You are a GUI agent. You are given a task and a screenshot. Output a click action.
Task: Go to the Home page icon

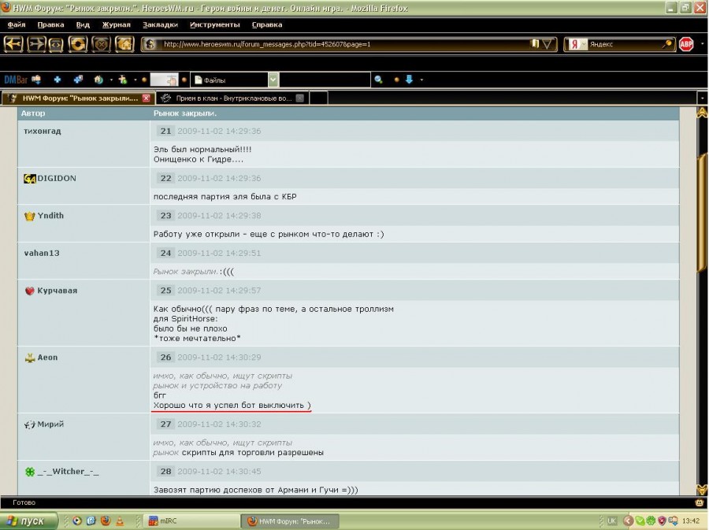point(124,44)
